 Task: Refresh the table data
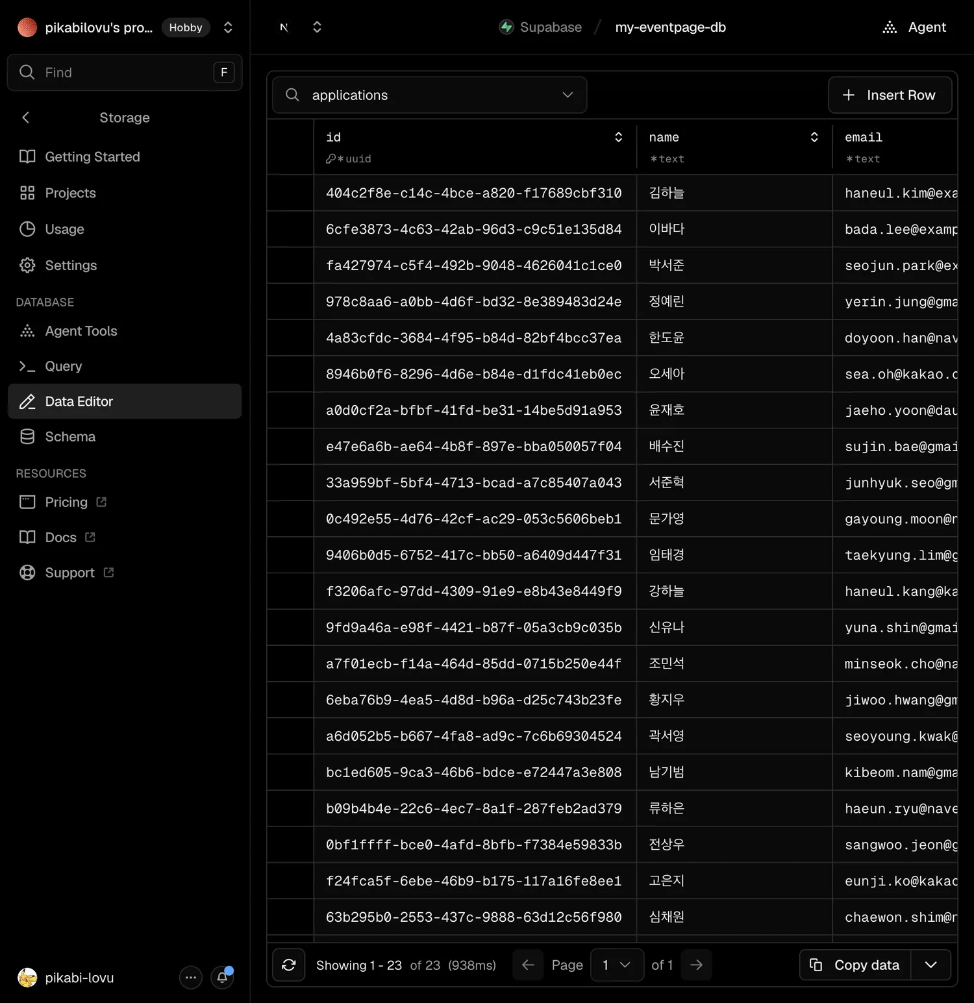pos(289,965)
